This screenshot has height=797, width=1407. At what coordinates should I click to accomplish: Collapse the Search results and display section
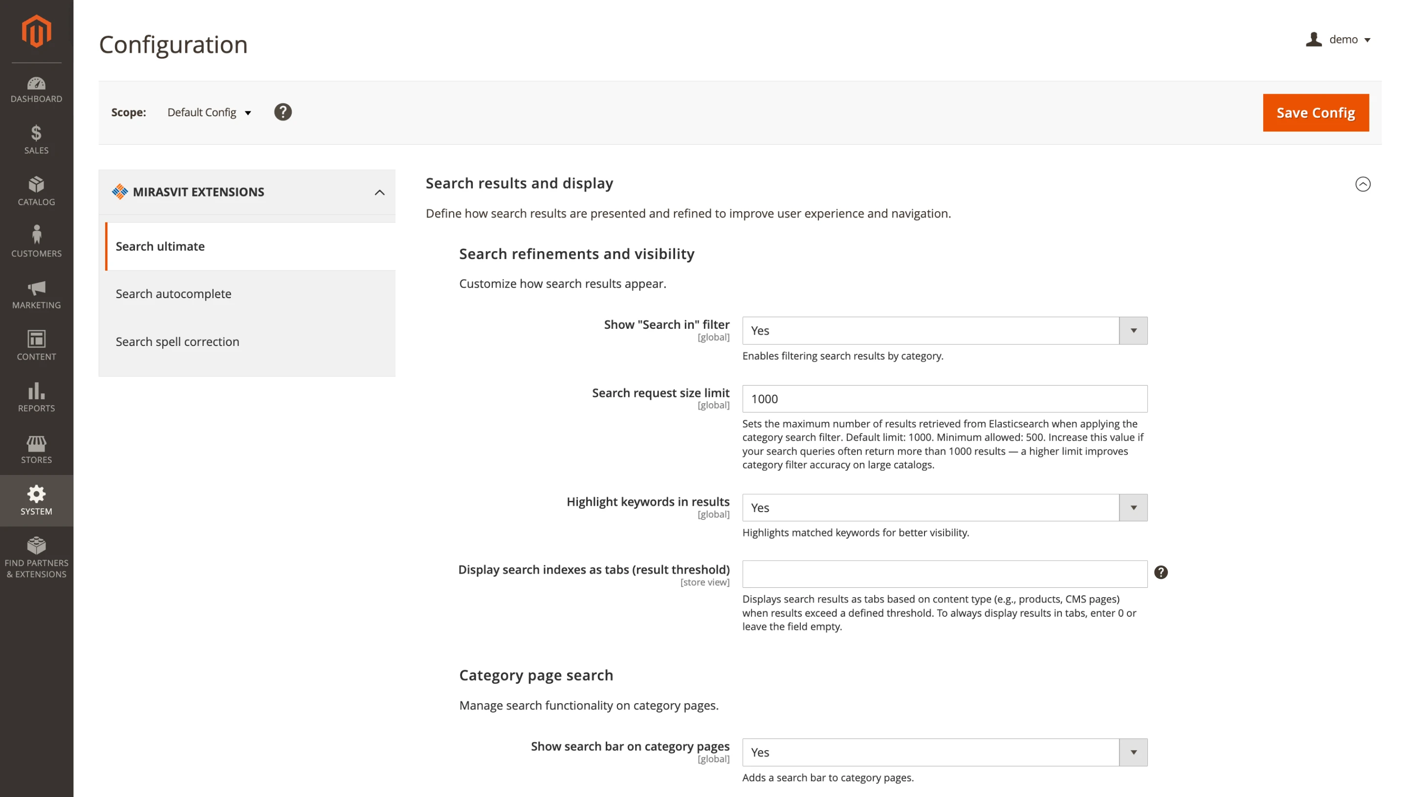coord(1363,185)
